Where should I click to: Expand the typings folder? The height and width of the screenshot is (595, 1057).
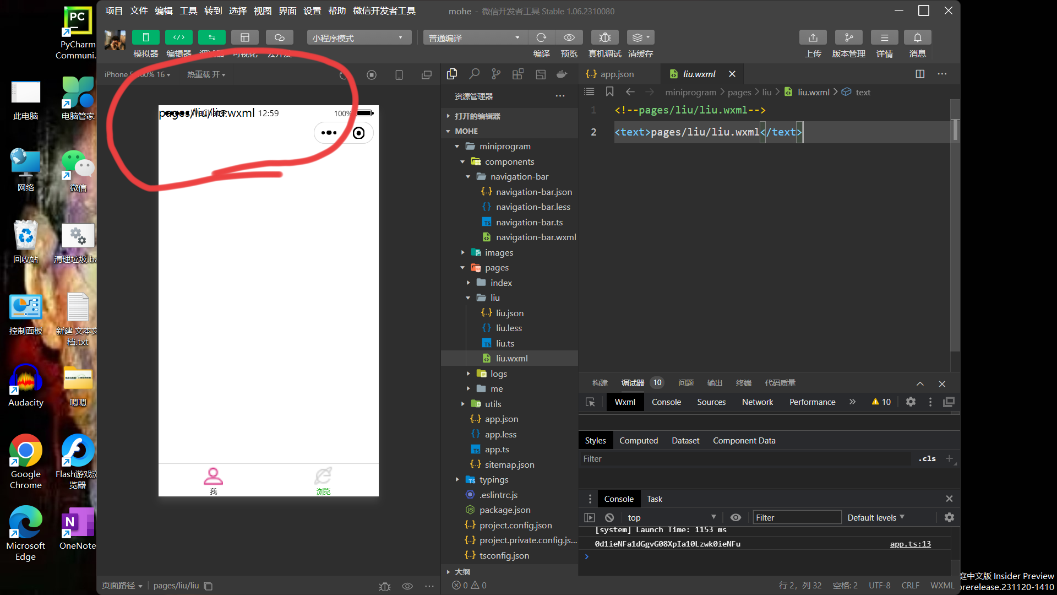pyautogui.click(x=493, y=480)
